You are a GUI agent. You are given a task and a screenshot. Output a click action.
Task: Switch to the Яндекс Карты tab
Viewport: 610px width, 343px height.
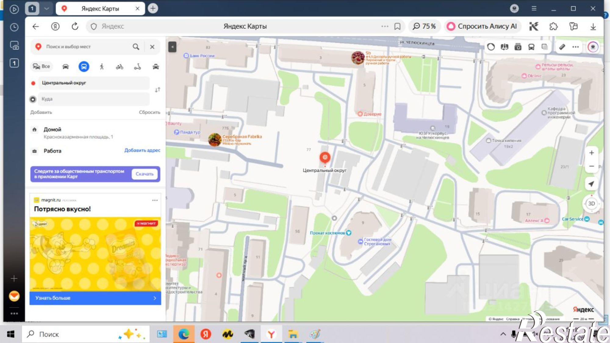(101, 9)
